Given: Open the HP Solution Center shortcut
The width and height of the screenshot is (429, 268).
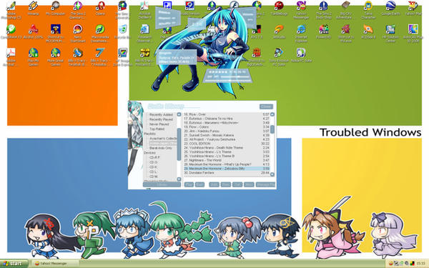Looking at the screenshot, I should 390,34.
